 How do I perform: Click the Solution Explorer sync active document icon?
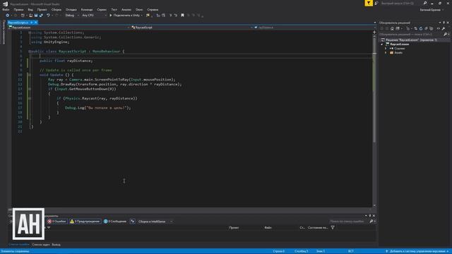pos(415,28)
